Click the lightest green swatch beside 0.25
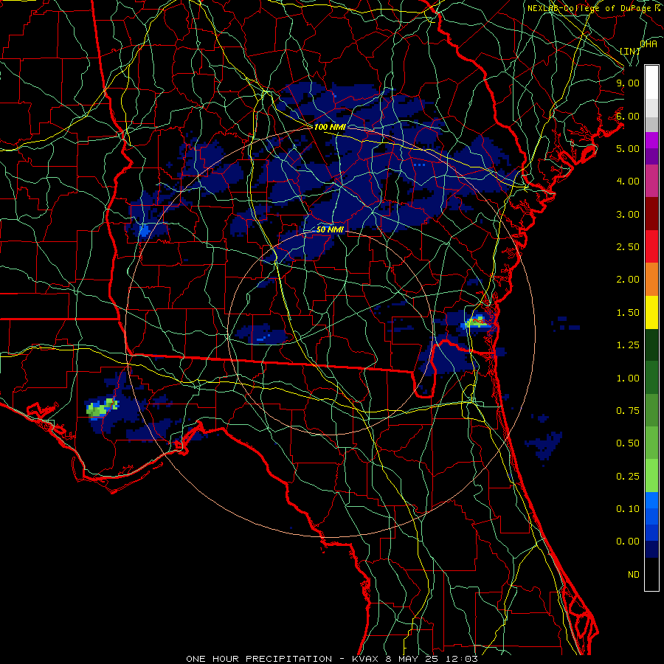The width and height of the screenshot is (664, 664). pos(651,476)
